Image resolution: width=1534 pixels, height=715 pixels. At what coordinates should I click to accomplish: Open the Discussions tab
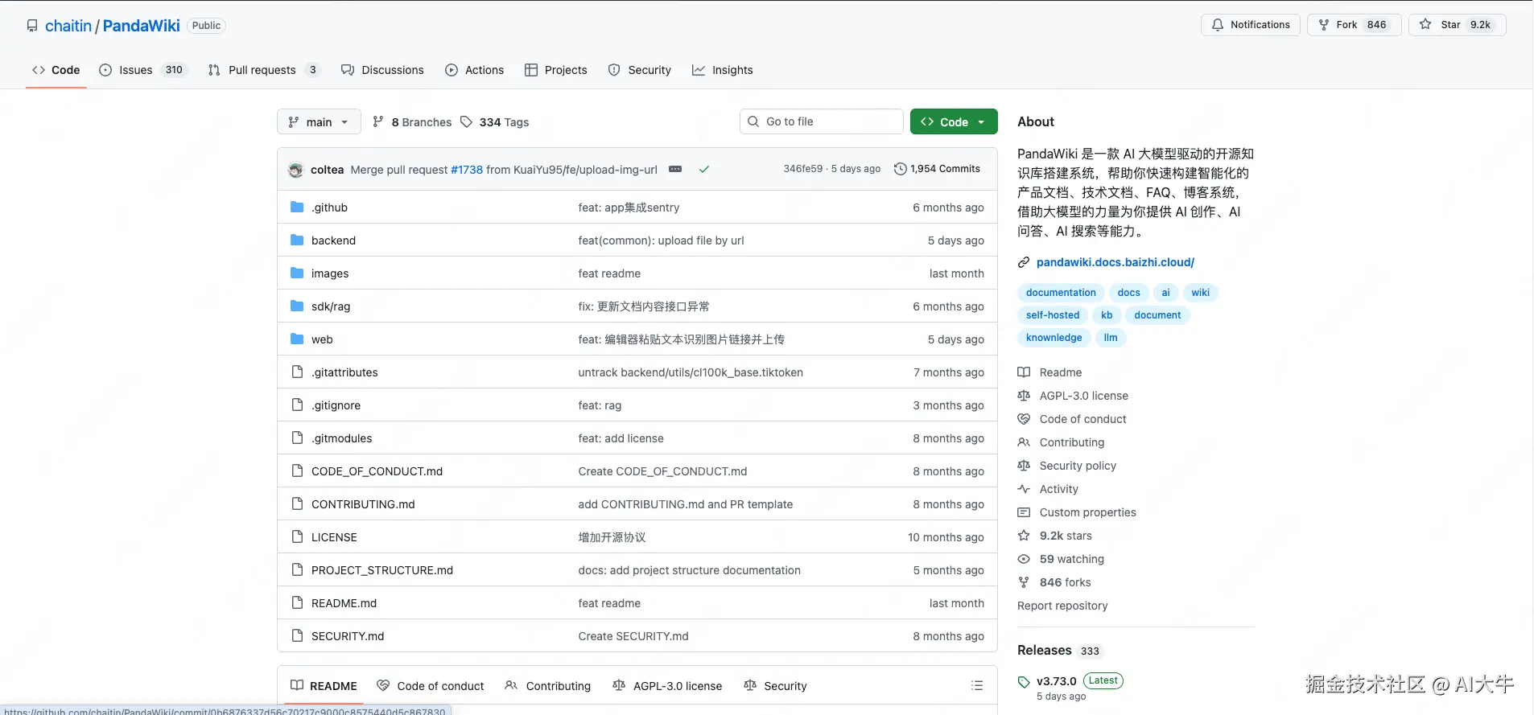click(x=382, y=70)
